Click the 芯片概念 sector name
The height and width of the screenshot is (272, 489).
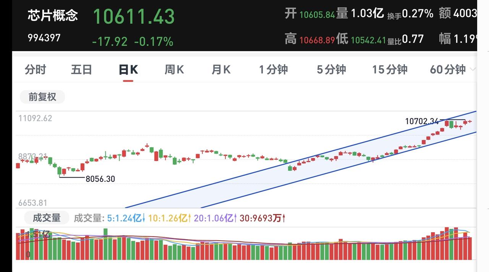[x=53, y=16]
